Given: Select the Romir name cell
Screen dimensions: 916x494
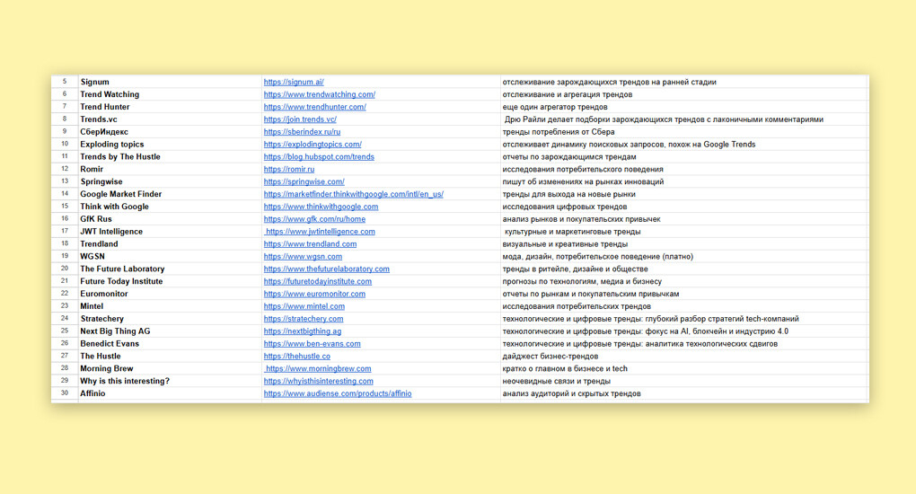Looking at the screenshot, I should coord(170,169).
